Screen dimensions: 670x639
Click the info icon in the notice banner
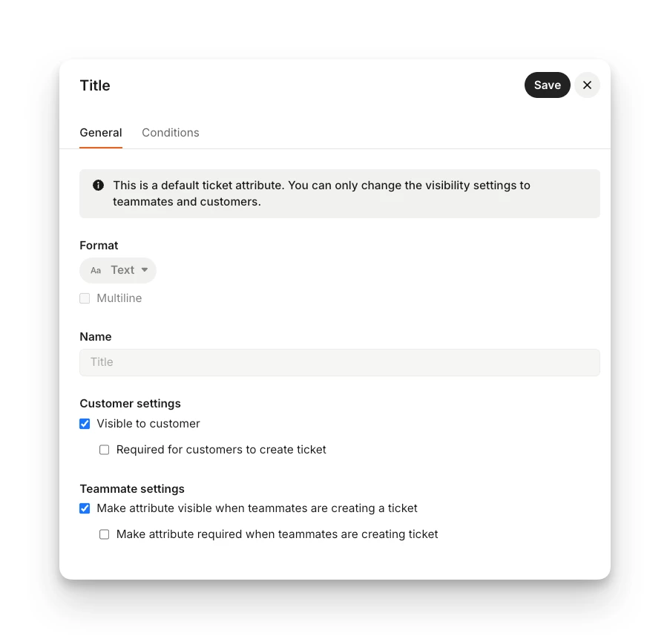[x=98, y=185]
